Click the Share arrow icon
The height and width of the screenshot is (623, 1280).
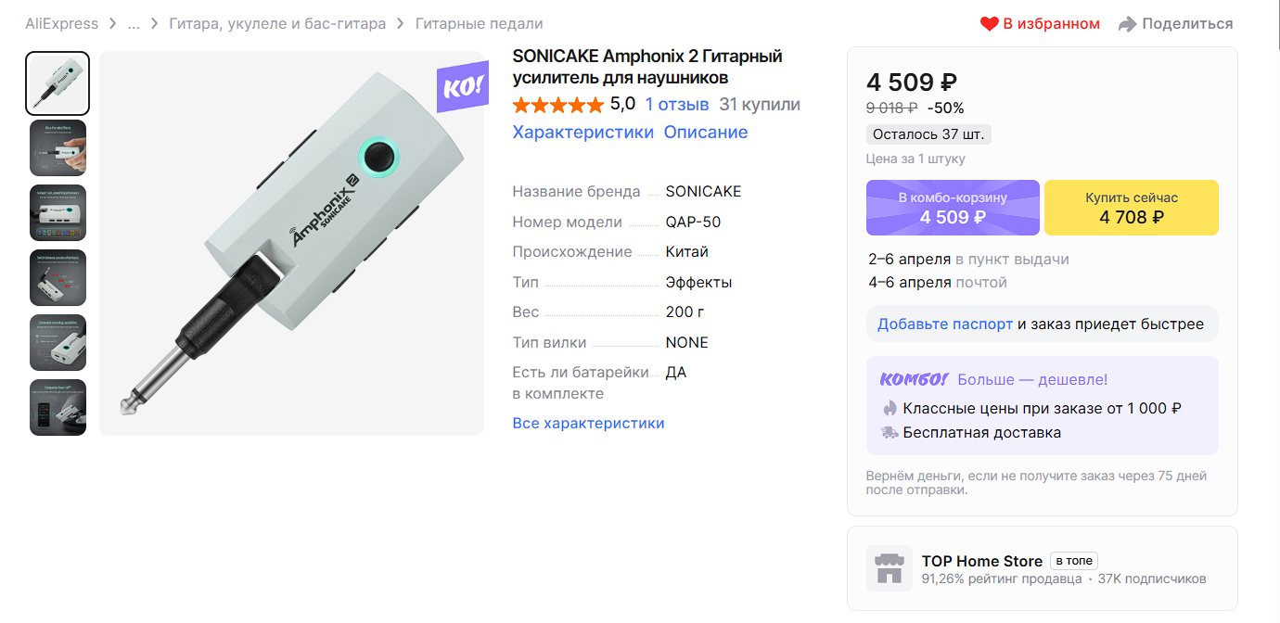[1127, 24]
